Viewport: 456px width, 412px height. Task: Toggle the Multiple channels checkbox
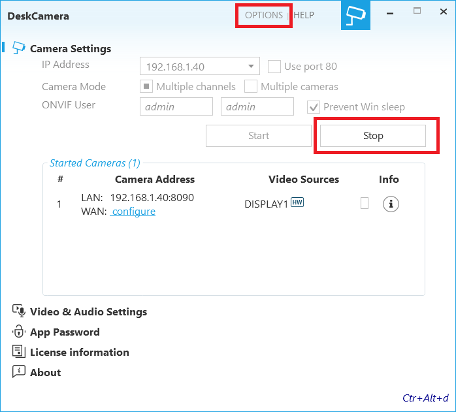coord(146,87)
